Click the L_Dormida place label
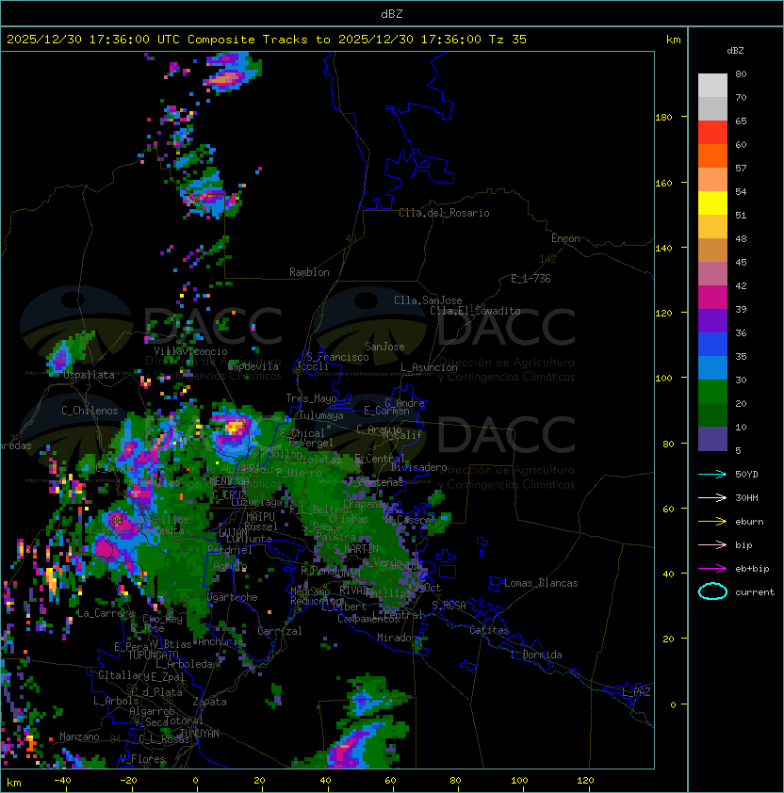 tap(536, 655)
